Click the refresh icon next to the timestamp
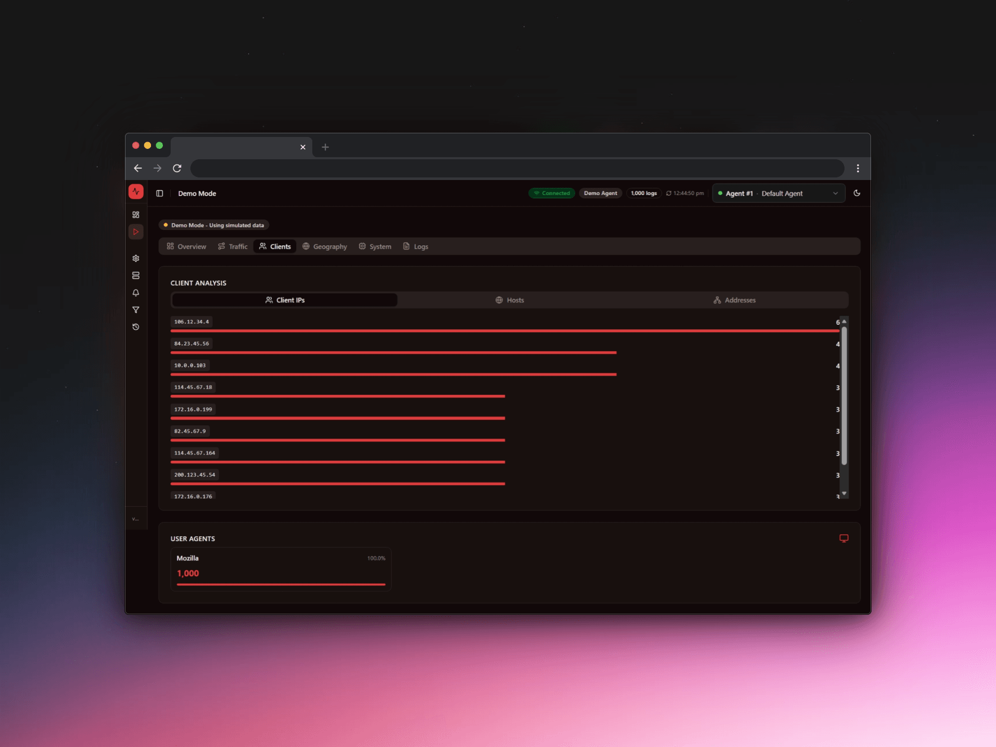The width and height of the screenshot is (996, 747). click(x=669, y=193)
